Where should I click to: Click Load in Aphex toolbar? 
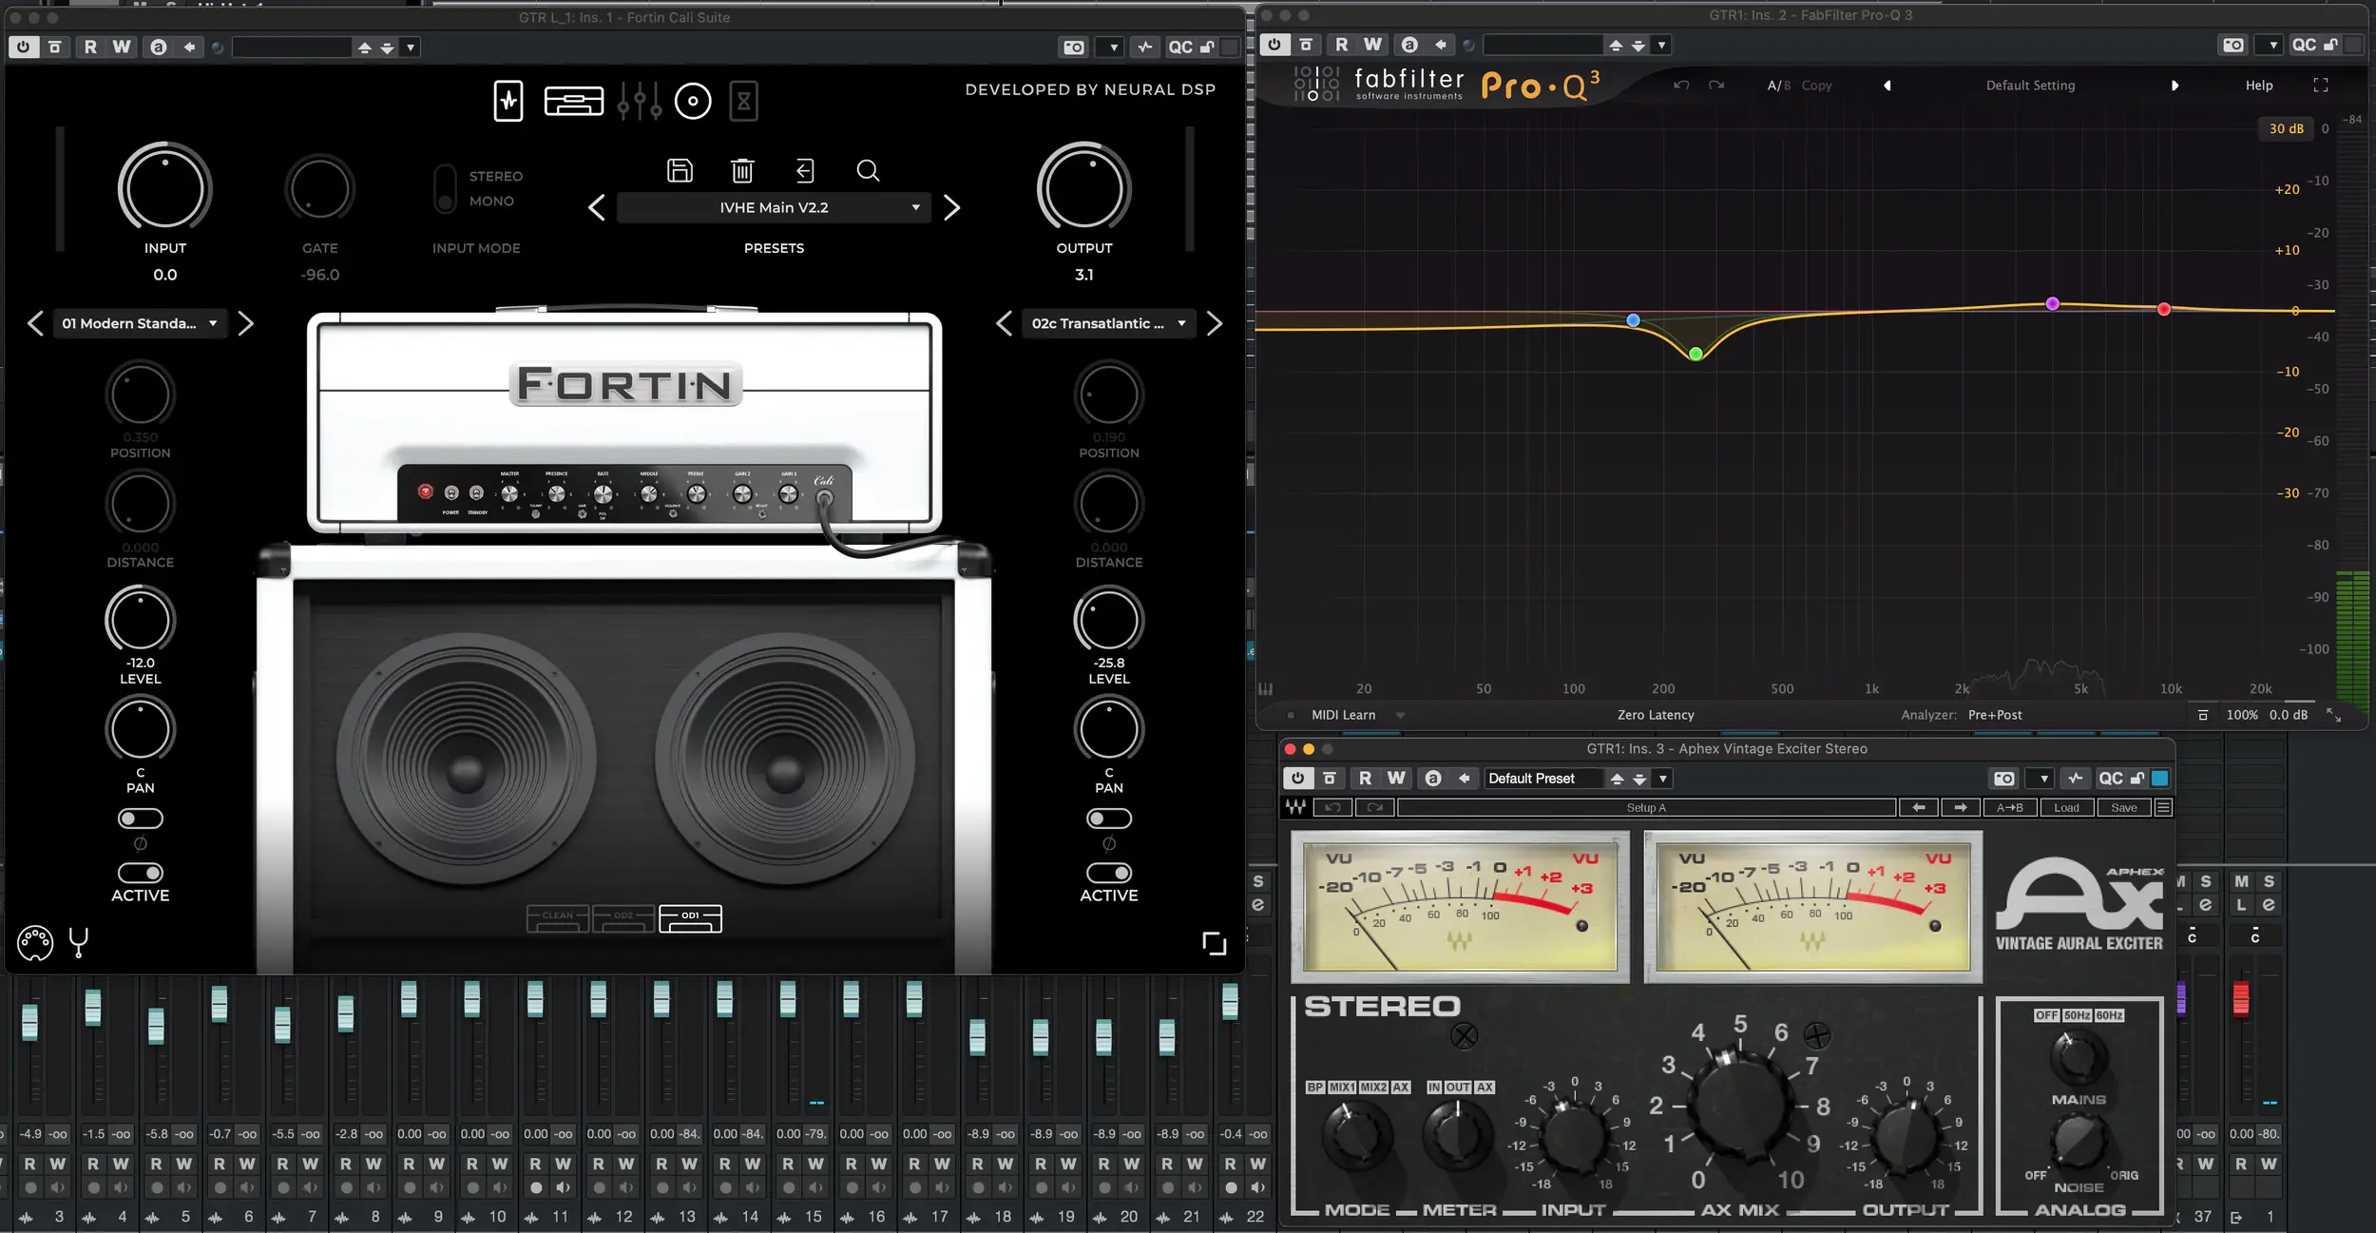tap(2066, 807)
